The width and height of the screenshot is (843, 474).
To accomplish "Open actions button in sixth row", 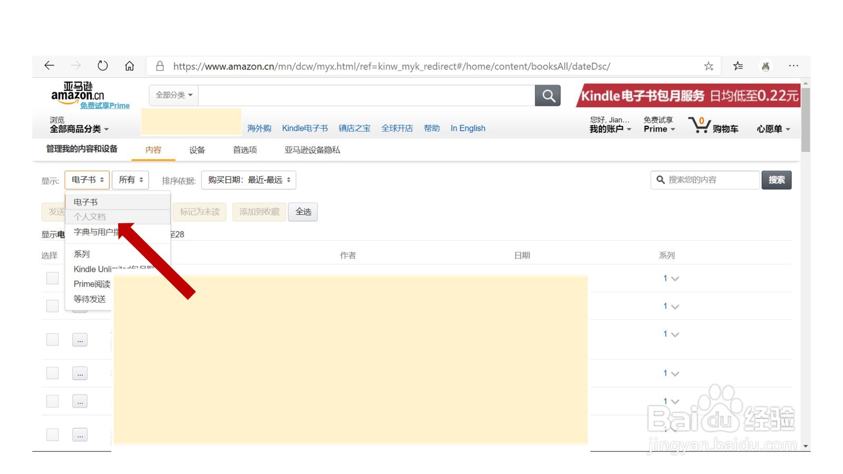I will [x=80, y=435].
